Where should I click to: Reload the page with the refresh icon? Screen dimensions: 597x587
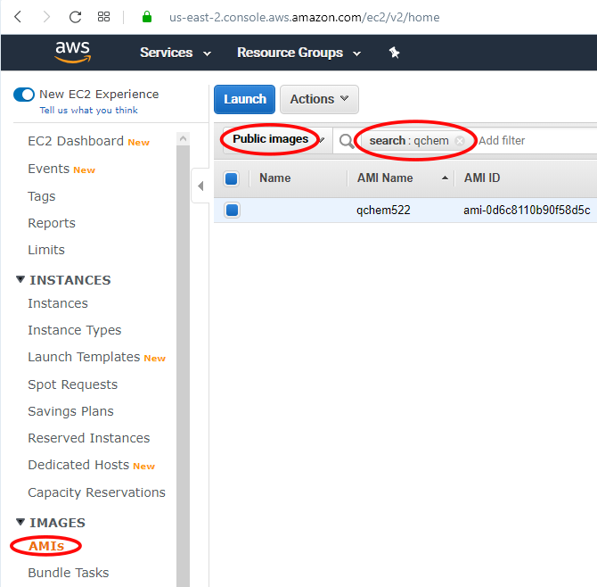(75, 17)
